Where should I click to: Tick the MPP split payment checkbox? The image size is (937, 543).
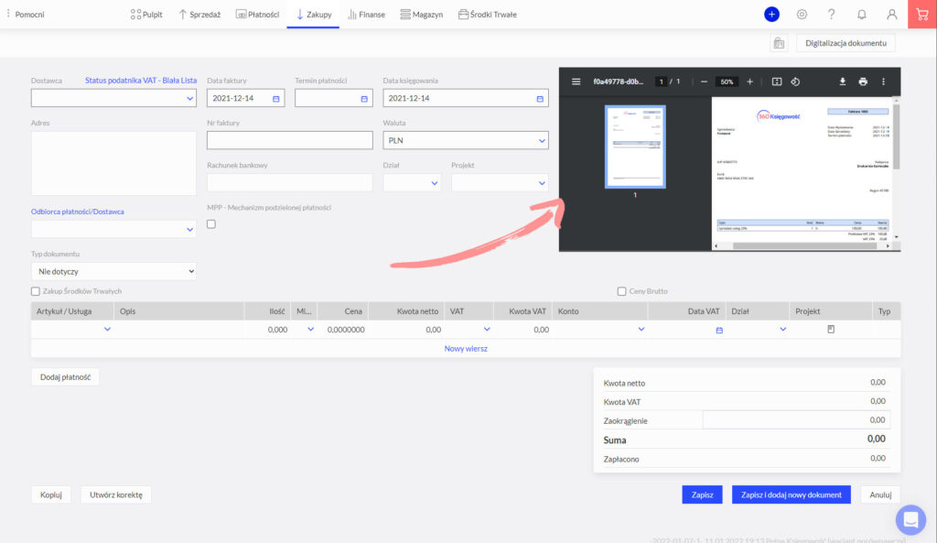[211, 224]
